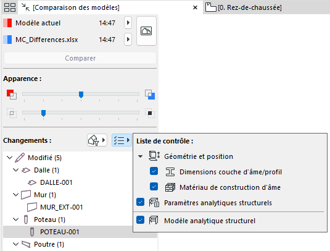
Task: Close the Comparaison des modèles tab
Action: point(196,7)
